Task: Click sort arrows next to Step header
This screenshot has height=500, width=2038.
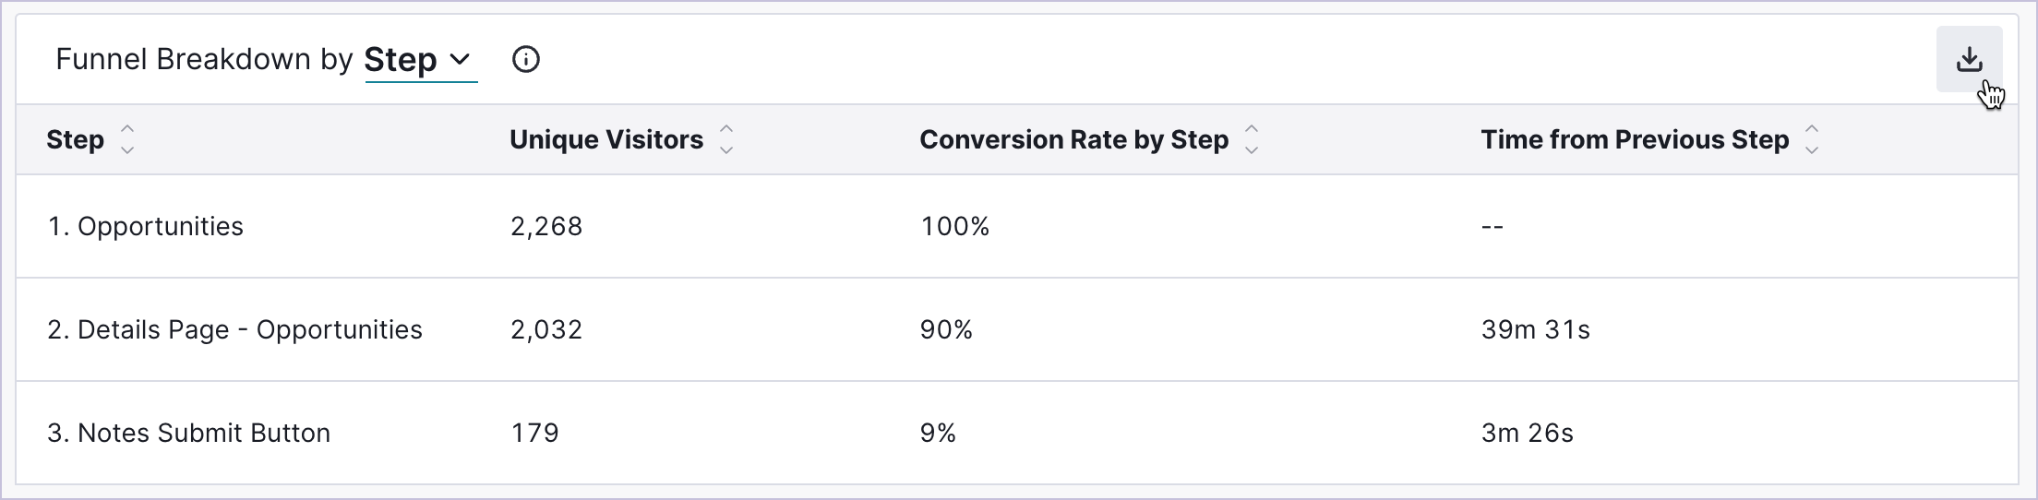Action: tap(127, 139)
